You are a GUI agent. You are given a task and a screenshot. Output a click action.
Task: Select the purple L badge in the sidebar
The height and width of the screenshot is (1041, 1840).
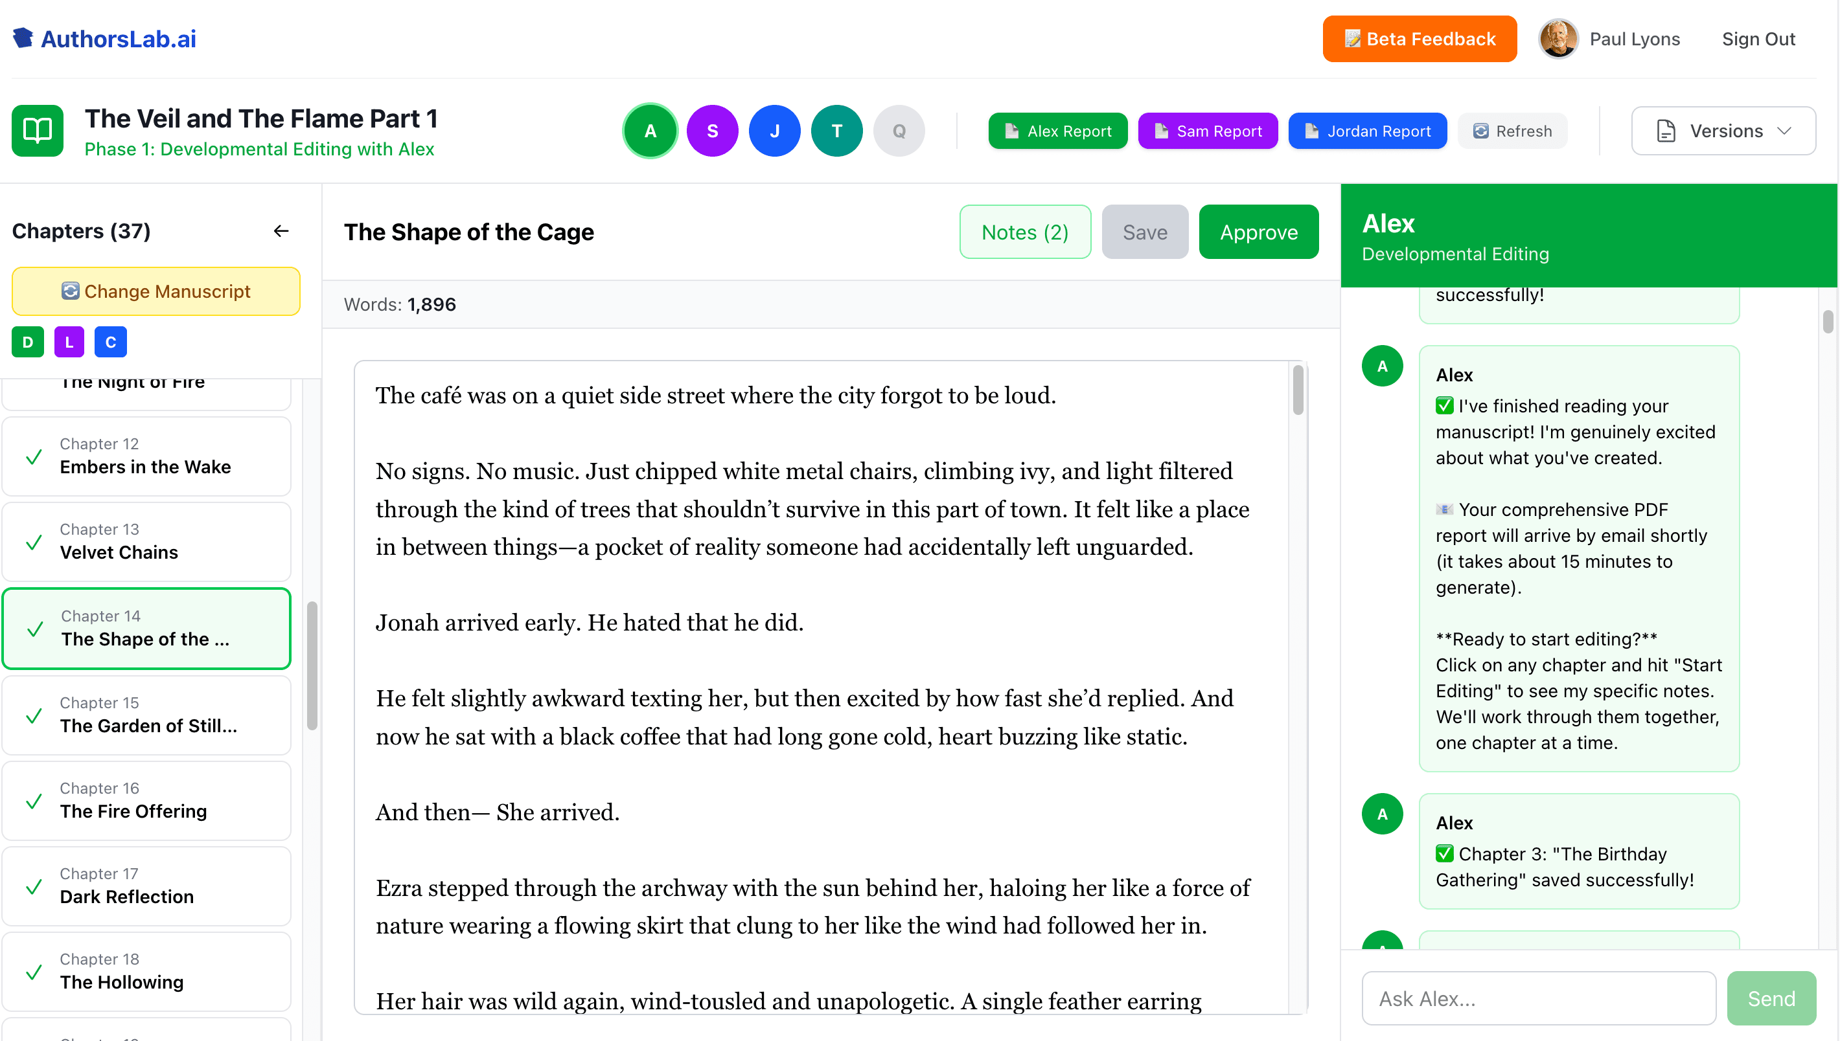click(x=69, y=342)
